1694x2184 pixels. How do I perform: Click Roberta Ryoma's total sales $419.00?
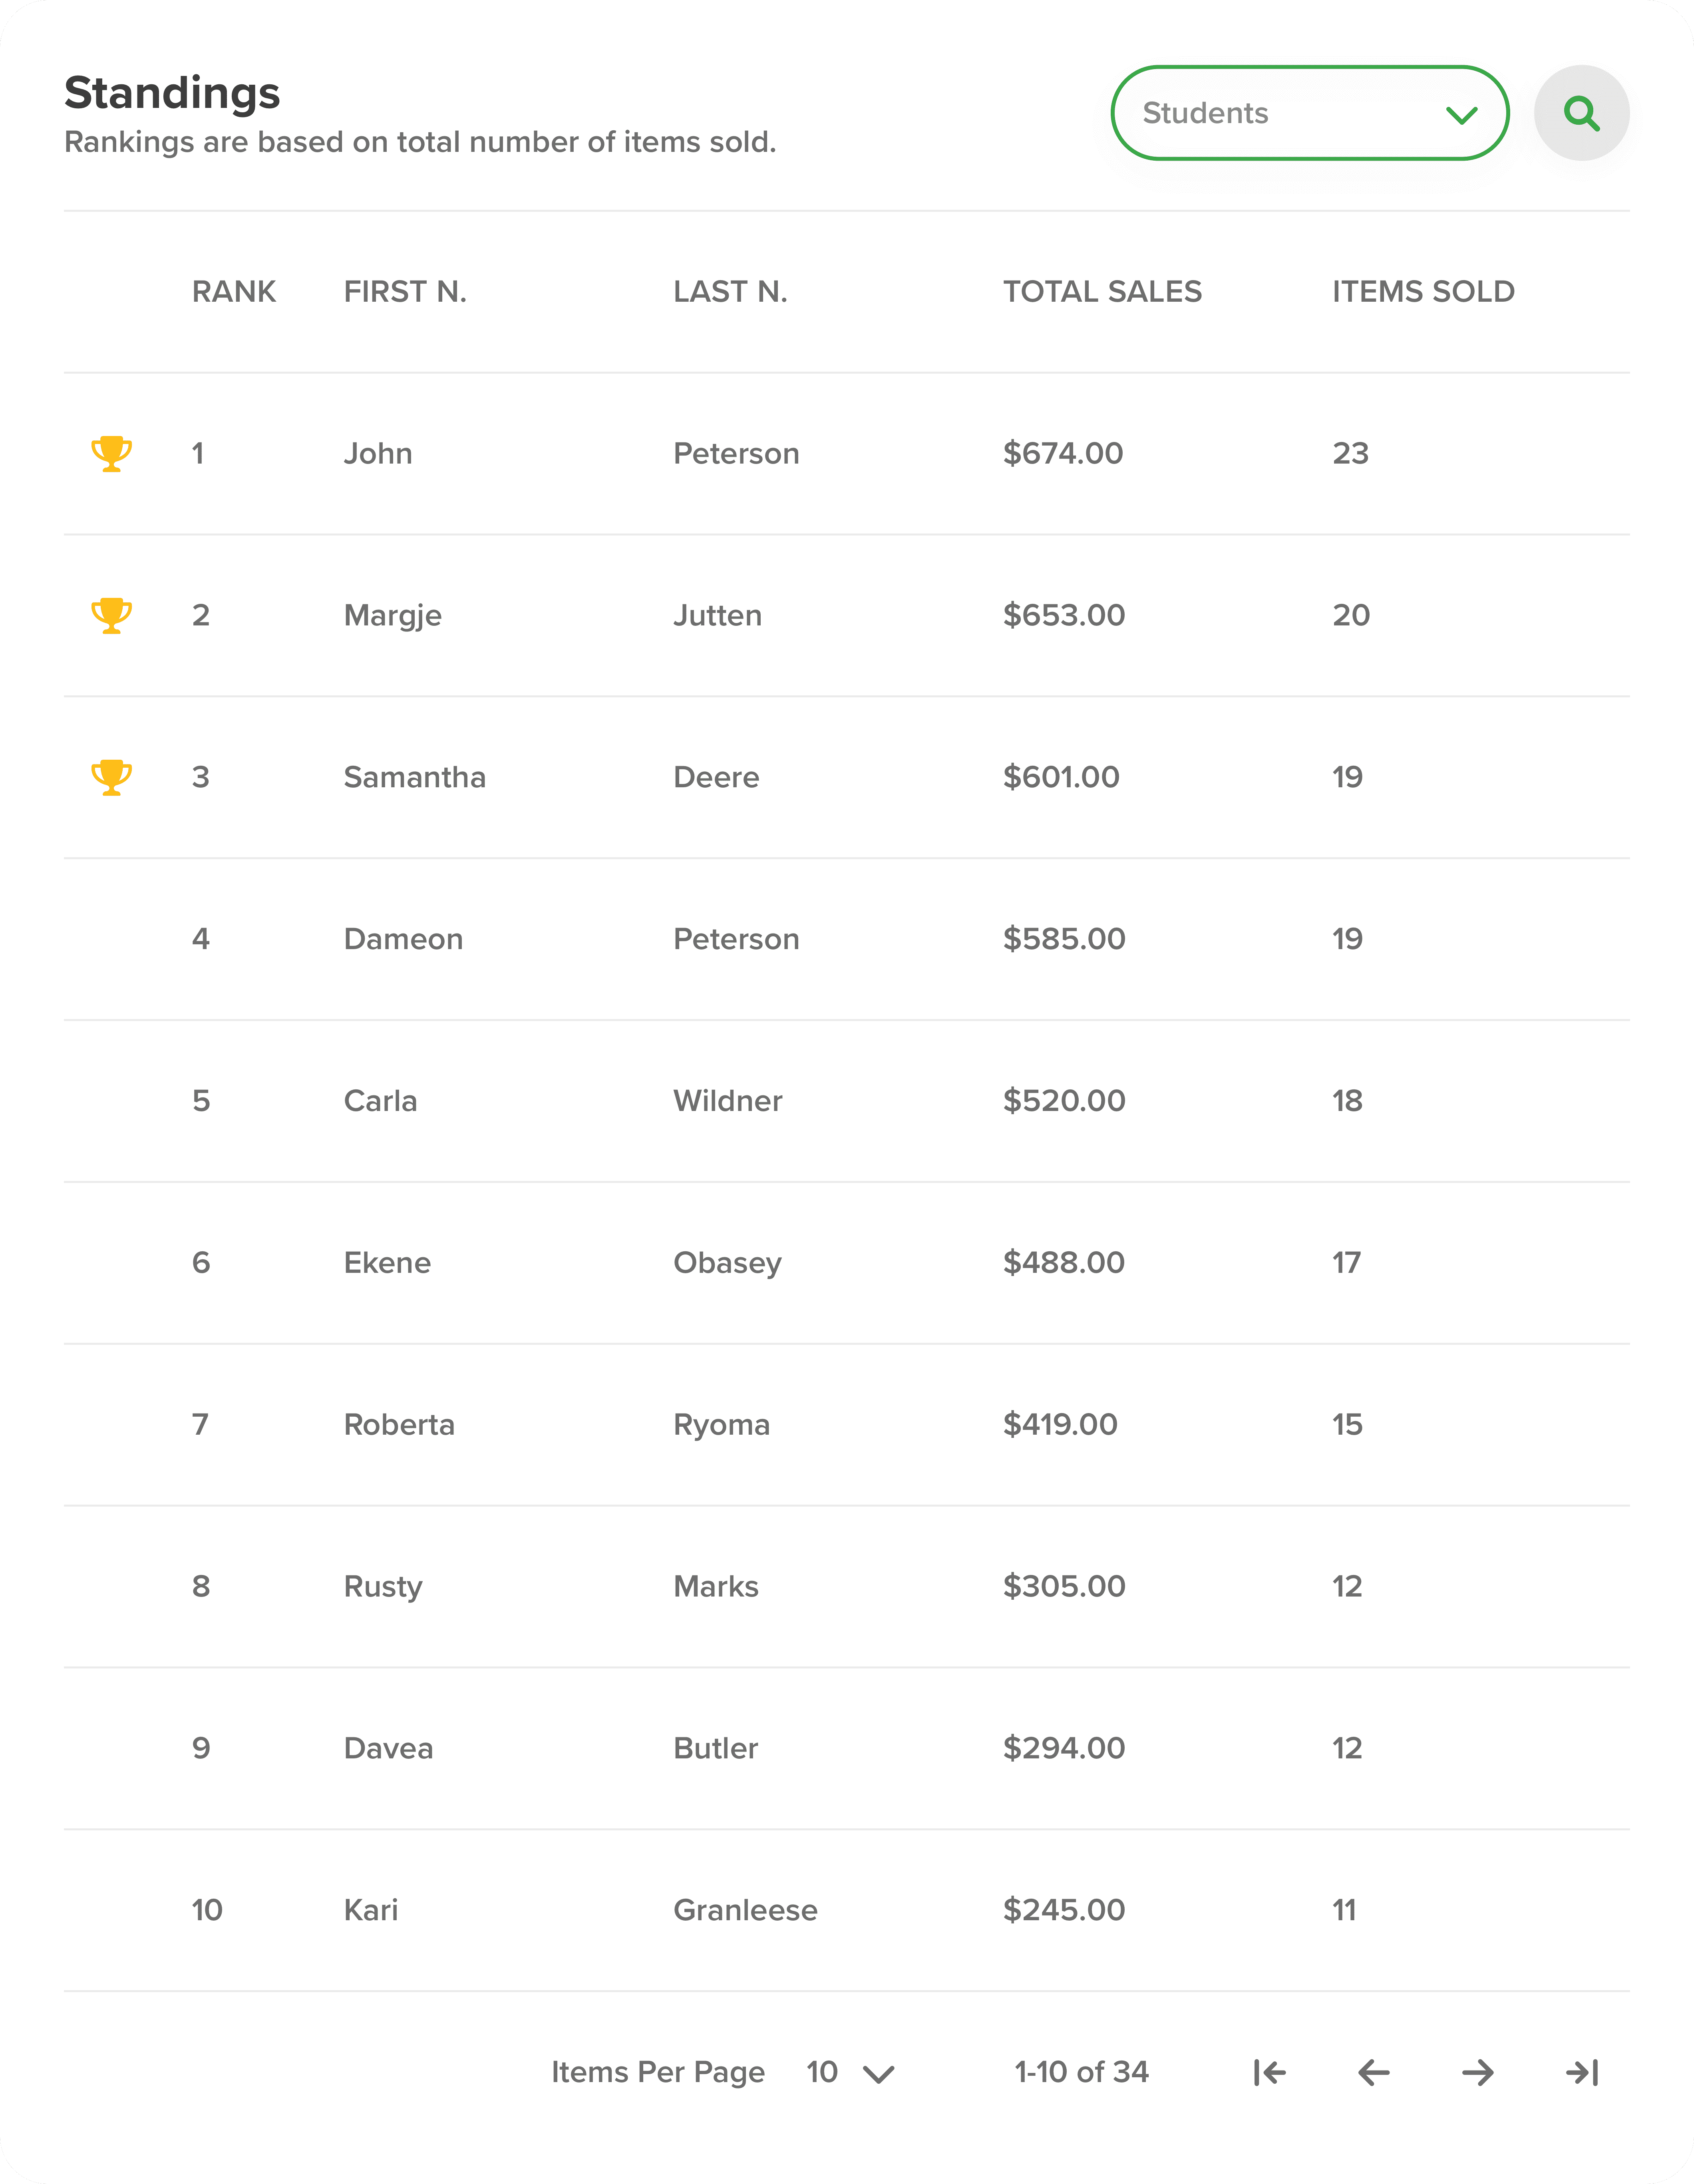click(x=1060, y=1425)
